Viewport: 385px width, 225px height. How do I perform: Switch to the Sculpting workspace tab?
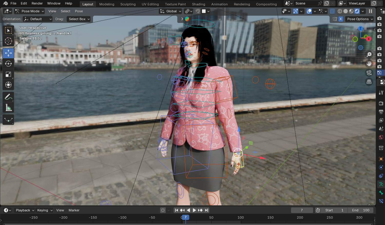click(128, 4)
